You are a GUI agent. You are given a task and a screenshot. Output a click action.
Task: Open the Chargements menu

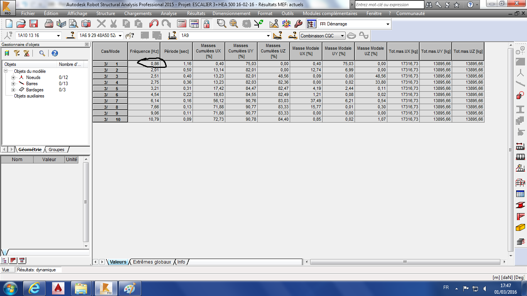138,13
